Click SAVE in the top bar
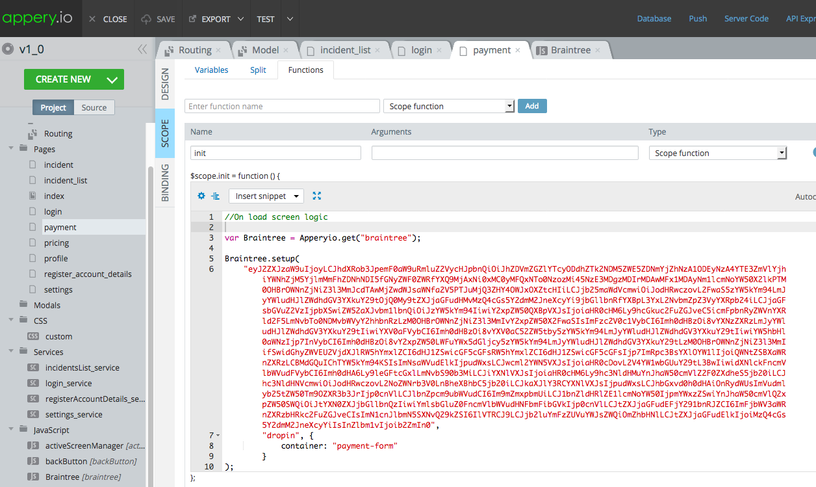The image size is (816, 487). [x=158, y=19]
